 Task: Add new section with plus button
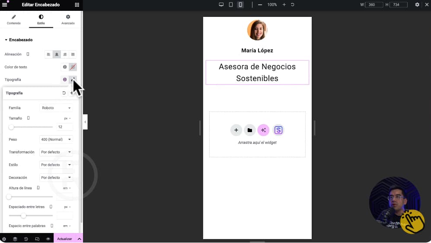[236, 130]
